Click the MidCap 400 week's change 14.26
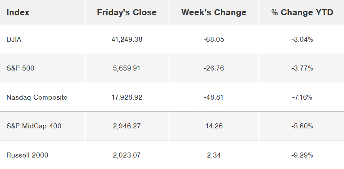Viewport: 344px width, 169px height. (214, 126)
